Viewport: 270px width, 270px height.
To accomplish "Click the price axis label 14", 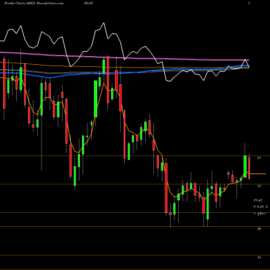I will tap(259, 257).
